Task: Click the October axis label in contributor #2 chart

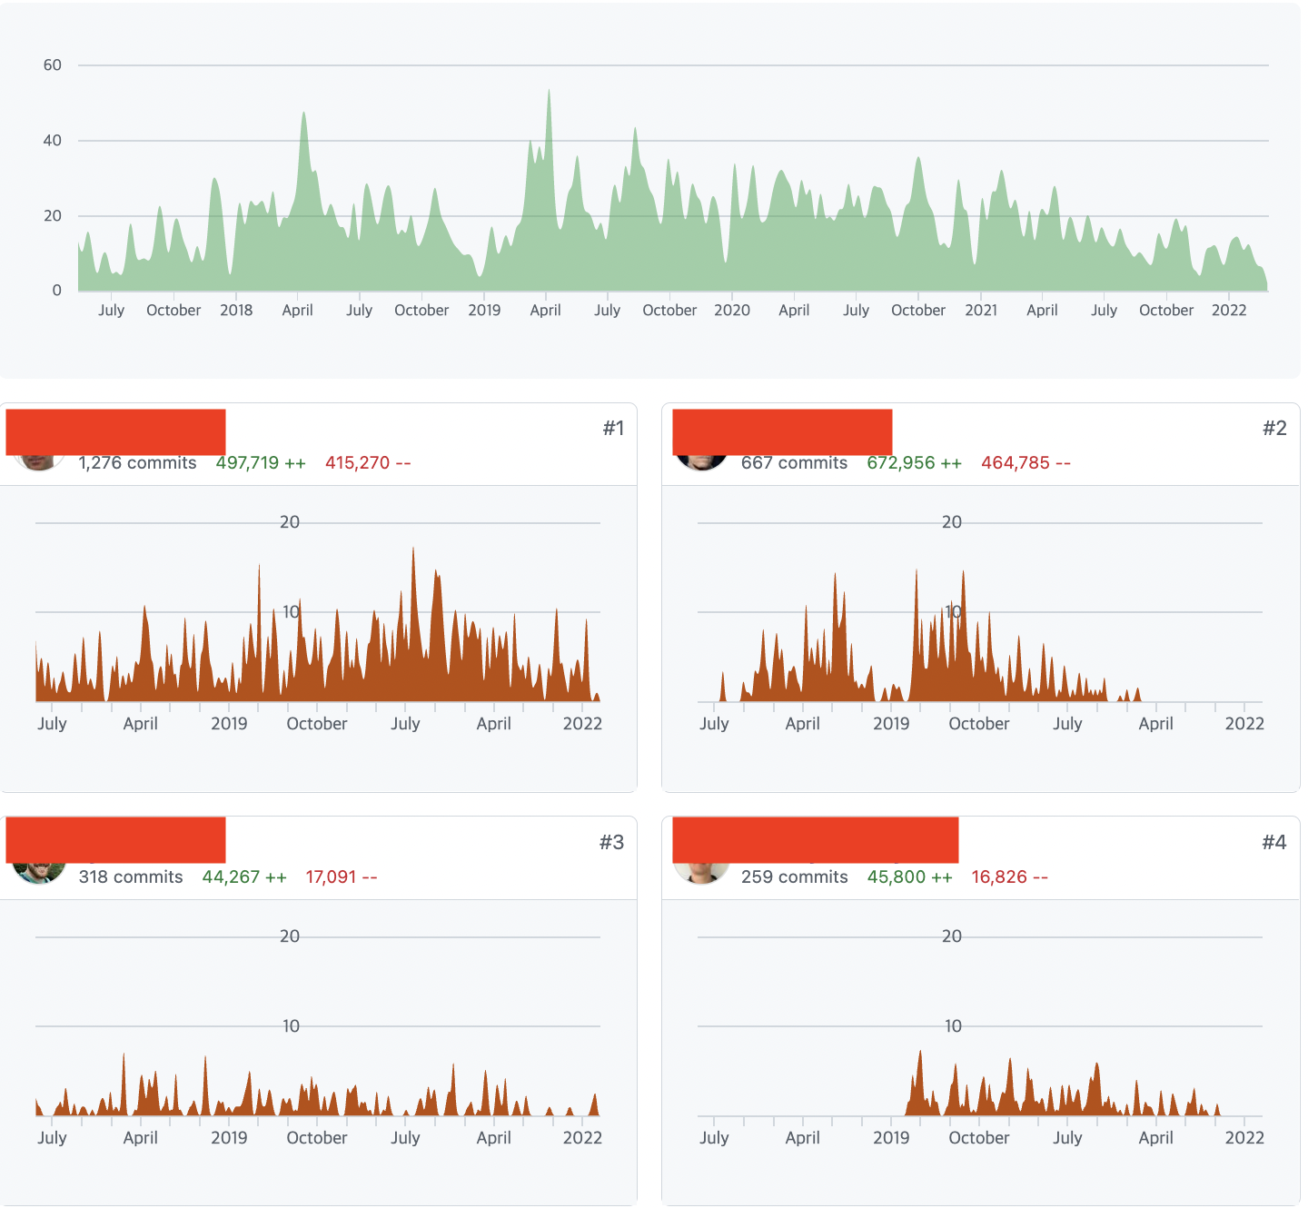Action: (979, 724)
